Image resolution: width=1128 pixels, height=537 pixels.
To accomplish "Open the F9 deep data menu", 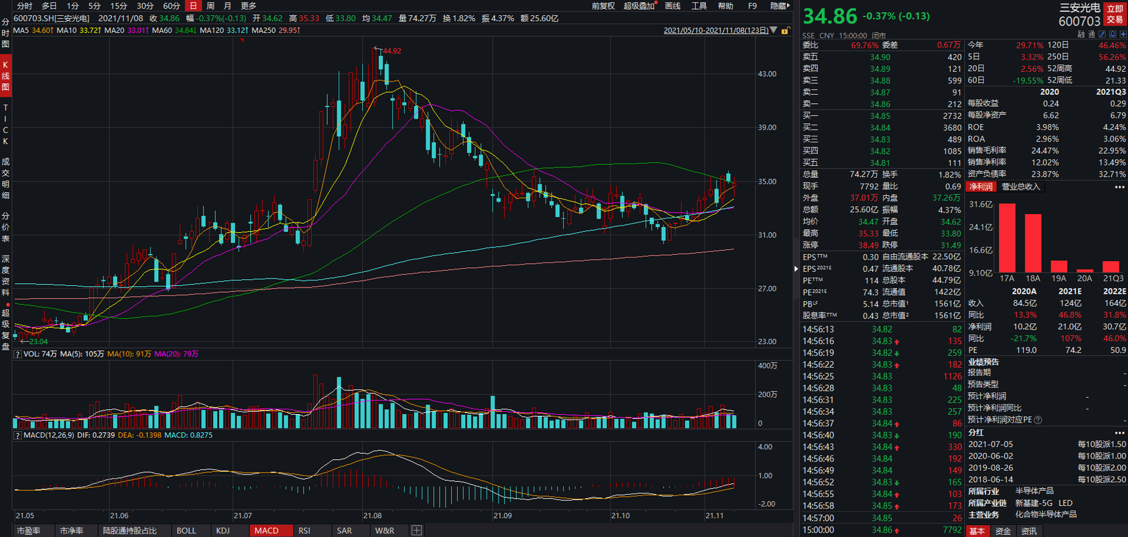I will click(x=752, y=5).
